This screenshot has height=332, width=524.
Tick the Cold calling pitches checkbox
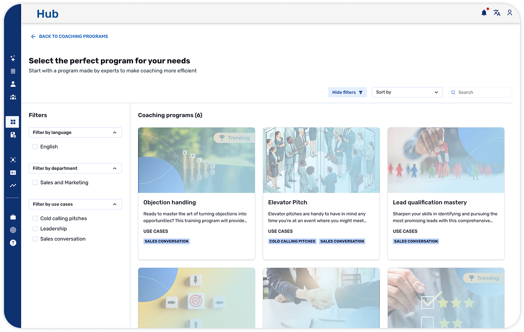tap(35, 219)
